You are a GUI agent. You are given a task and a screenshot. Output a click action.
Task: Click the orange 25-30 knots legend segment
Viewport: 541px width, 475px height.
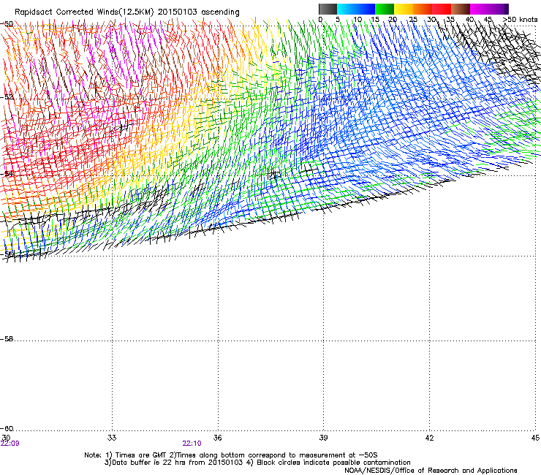point(423,9)
